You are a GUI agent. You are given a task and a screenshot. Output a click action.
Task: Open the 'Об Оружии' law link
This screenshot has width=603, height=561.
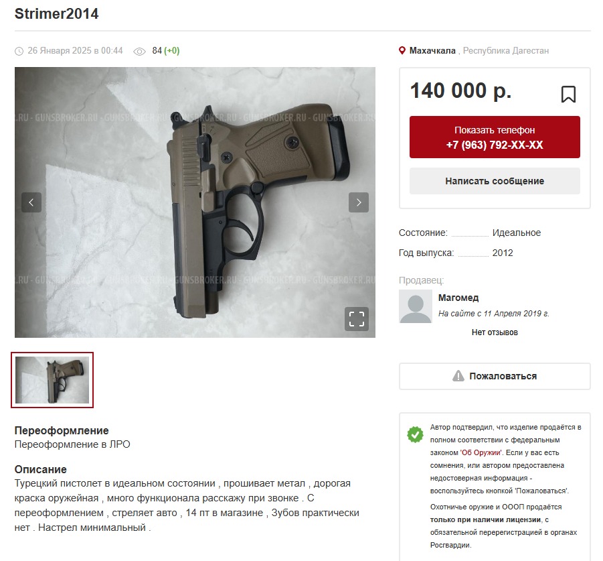point(481,452)
